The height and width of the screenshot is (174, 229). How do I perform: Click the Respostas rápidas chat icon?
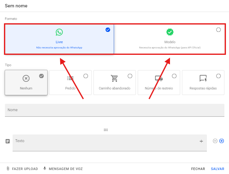[203, 78]
